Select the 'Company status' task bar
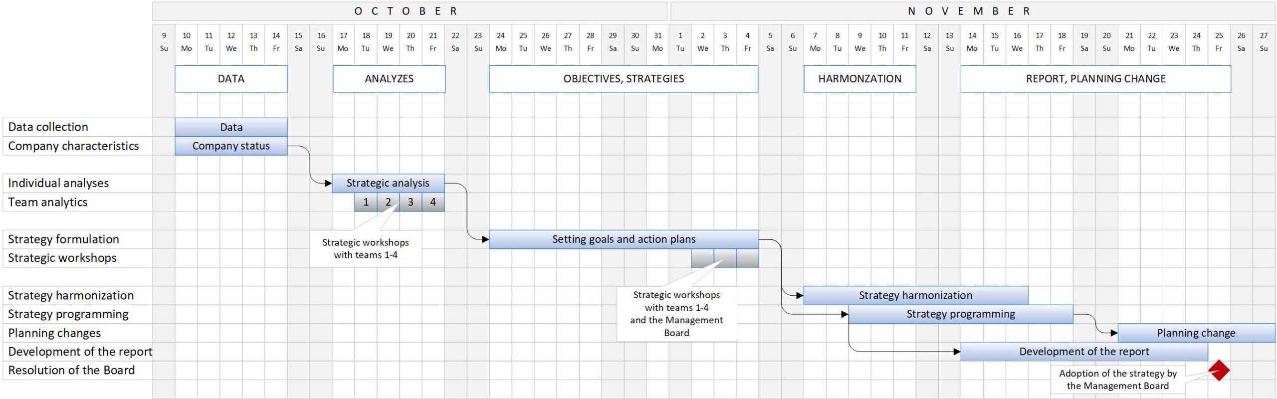 point(231,146)
